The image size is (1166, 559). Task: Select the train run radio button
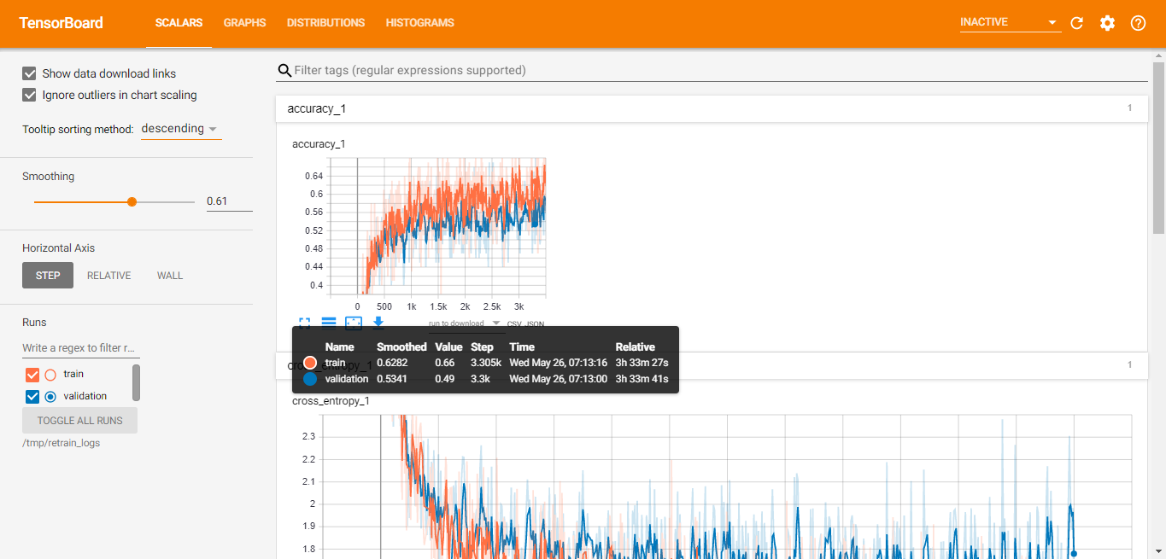click(x=50, y=374)
